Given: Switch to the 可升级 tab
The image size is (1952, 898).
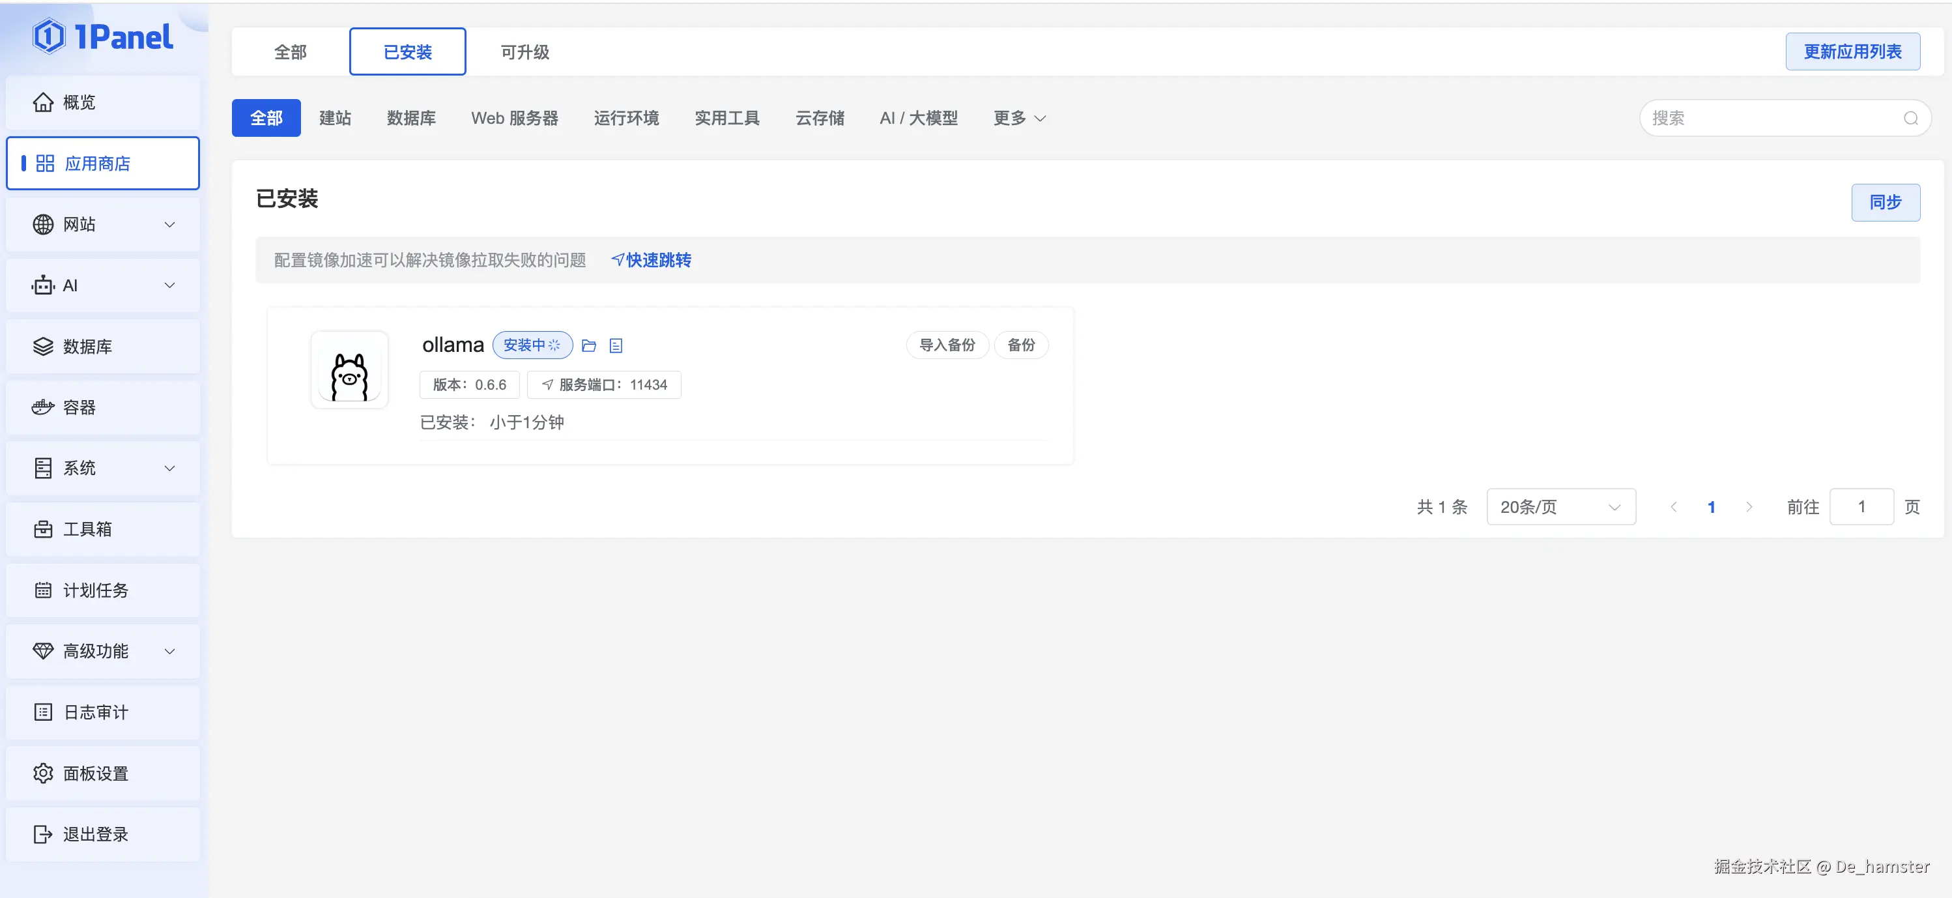Looking at the screenshot, I should (x=524, y=51).
